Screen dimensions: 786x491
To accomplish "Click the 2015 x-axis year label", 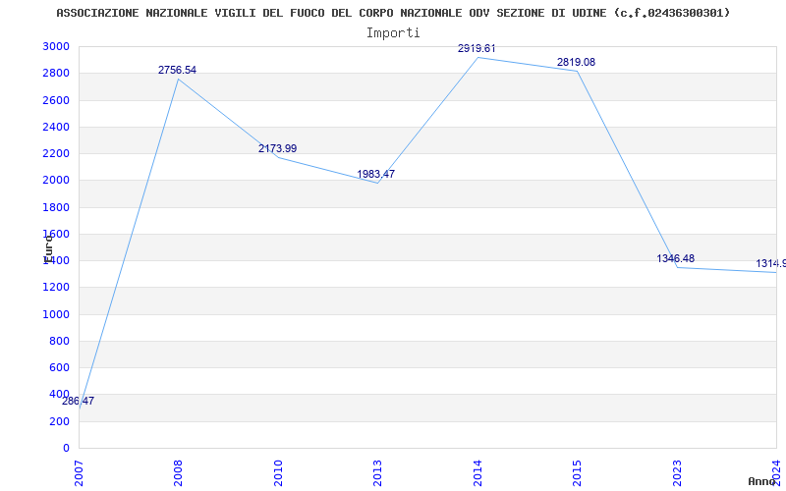I will (x=577, y=473).
